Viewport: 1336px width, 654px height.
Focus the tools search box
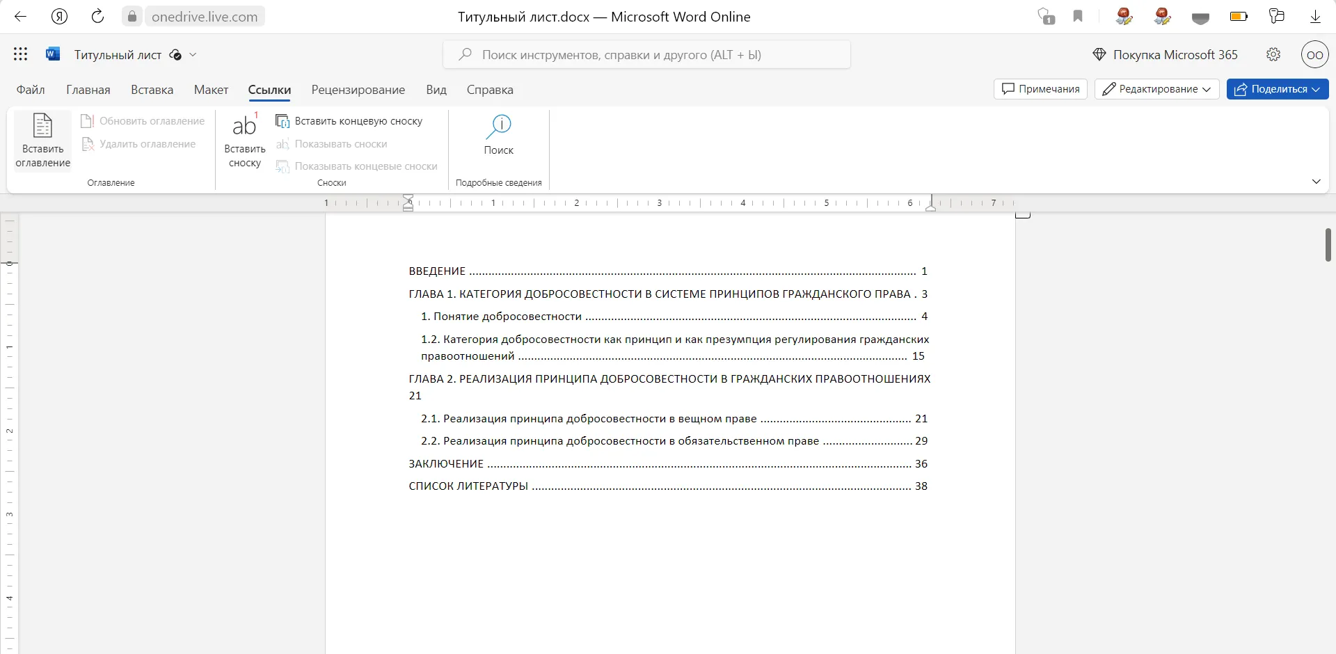pyautogui.click(x=646, y=54)
